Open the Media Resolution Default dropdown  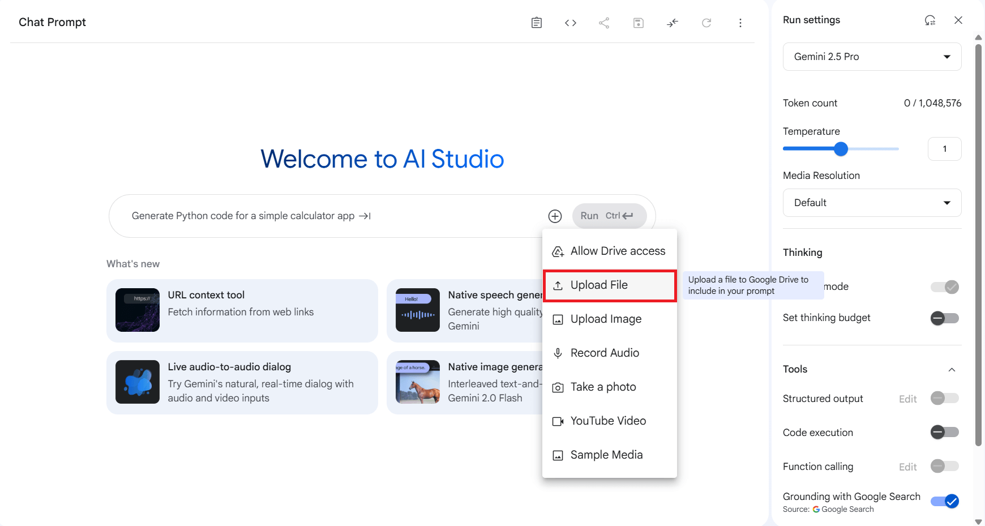coord(872,203)
